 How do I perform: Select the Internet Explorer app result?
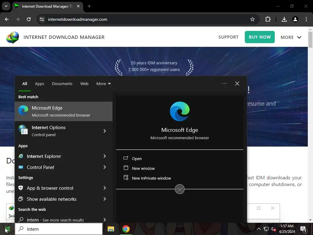point(64,156)
